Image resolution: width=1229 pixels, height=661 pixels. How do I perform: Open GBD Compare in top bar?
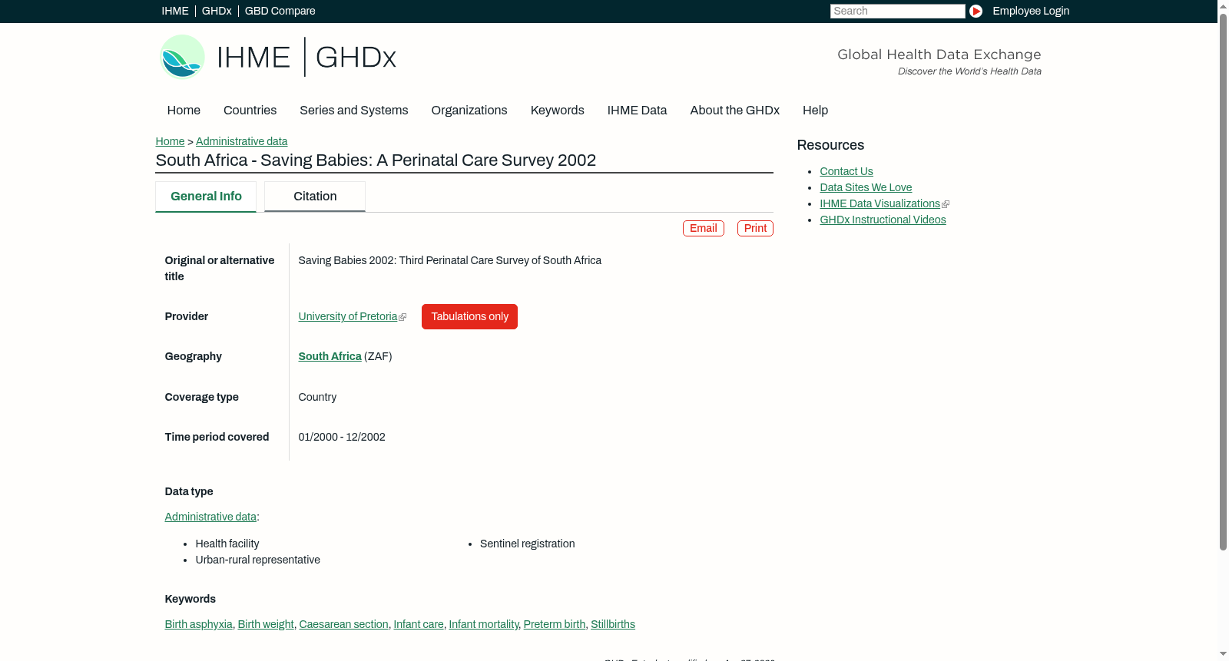[280, 11]
